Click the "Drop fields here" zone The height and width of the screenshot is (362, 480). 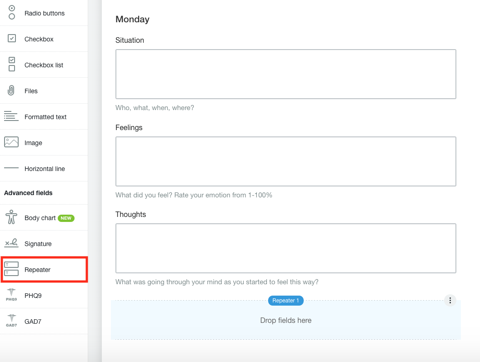tap(285, 321)
